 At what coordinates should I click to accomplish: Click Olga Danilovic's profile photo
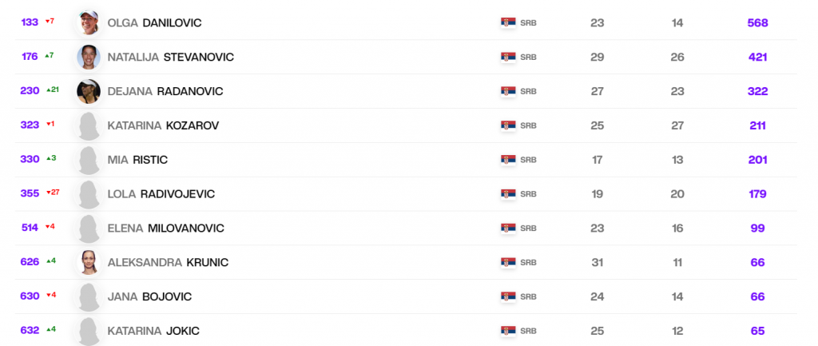pyautogui.click(x=88, y=22)
